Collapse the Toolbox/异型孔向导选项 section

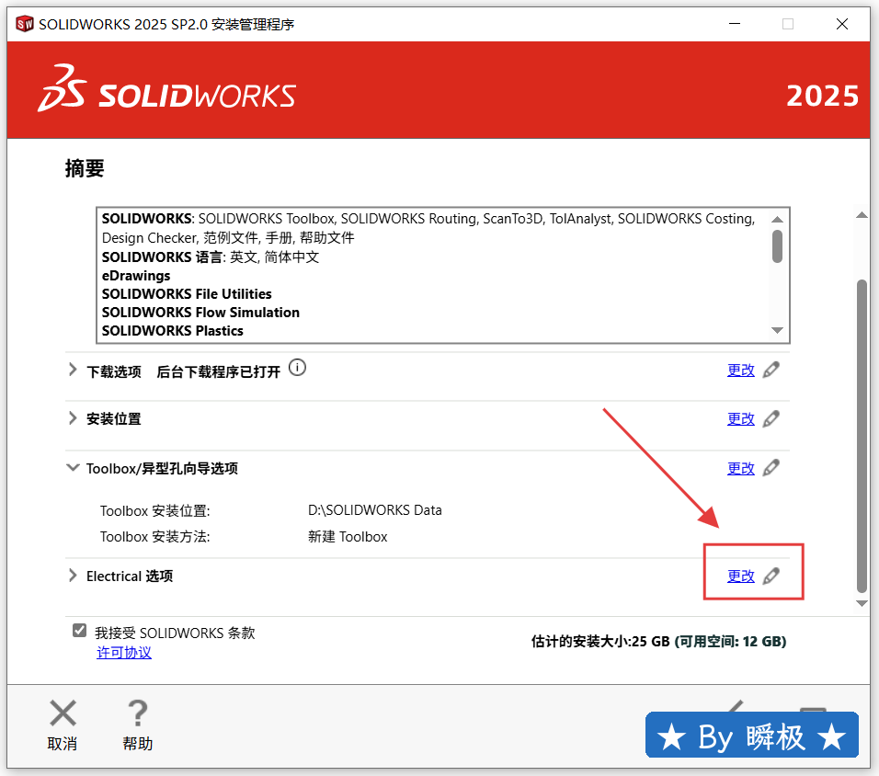click(x=73, y=468)
